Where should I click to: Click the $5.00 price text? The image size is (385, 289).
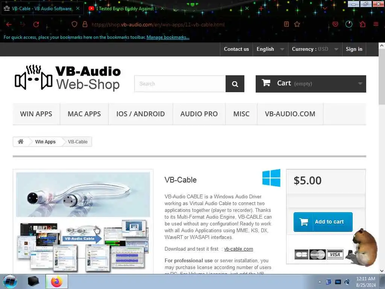click(x=308, y=181)
